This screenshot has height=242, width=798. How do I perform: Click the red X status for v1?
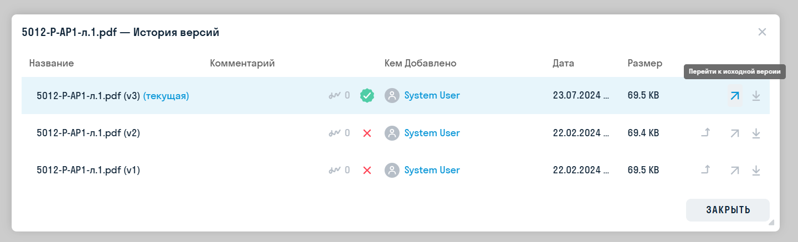tap(366, 170)
